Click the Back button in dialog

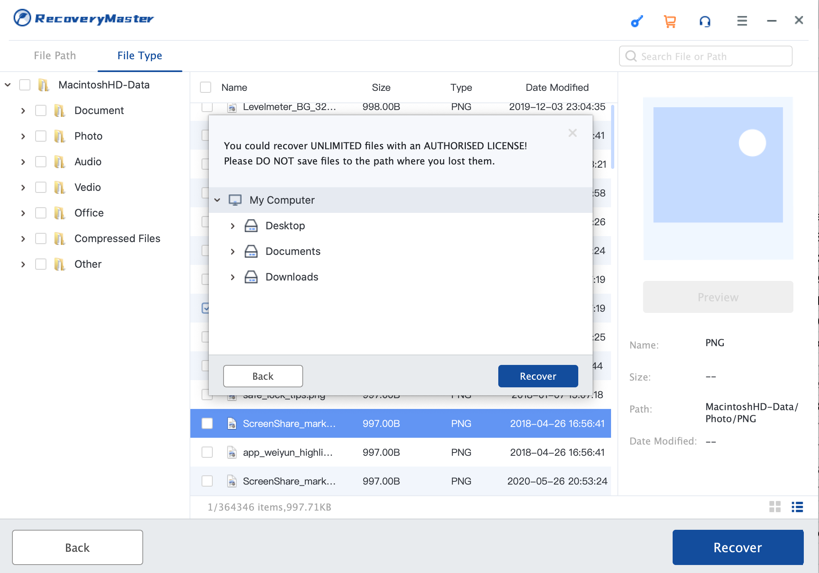coord(263,376)
